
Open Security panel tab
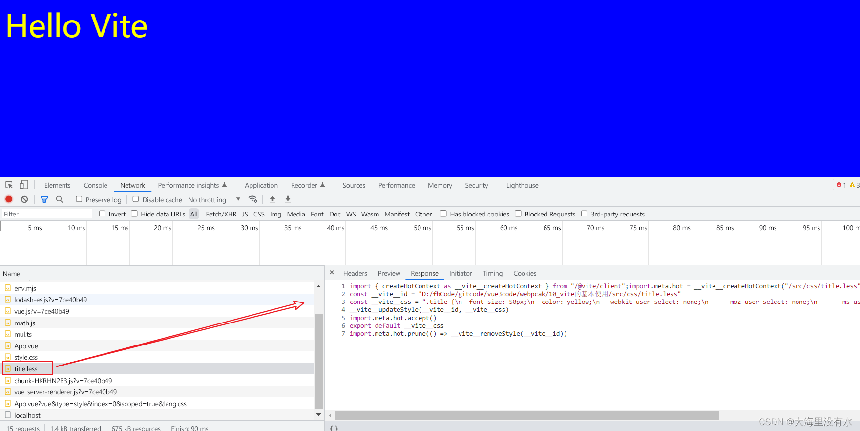[476, 185]
